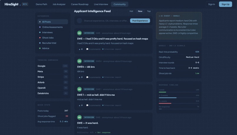Click the 4+ weeks response timeline bar

point(179,103)
